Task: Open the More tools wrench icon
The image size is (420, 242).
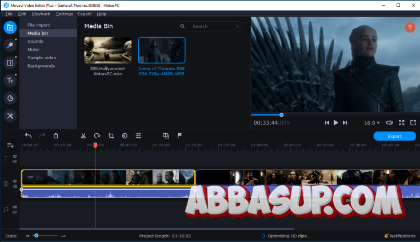Action: (x=10, y=116)
